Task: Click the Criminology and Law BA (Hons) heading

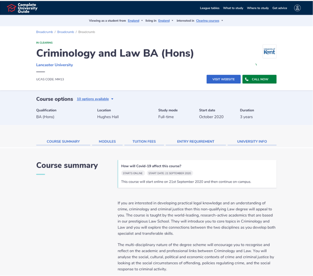Action: point(115,53)
